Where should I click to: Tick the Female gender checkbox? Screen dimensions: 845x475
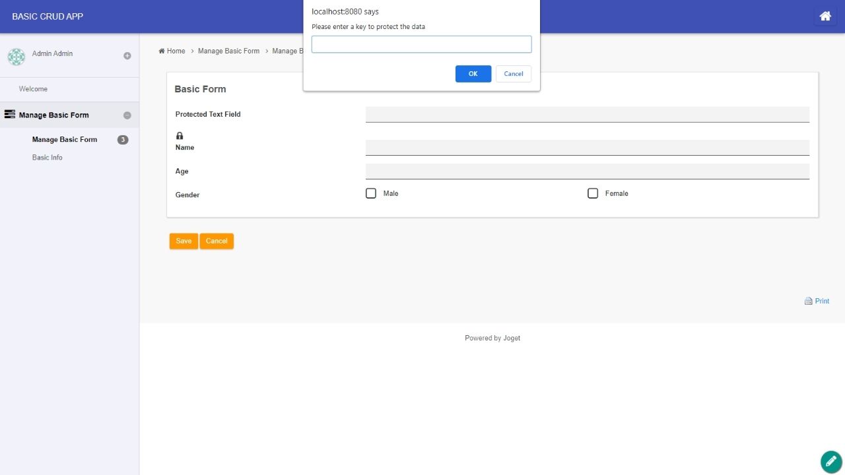pos(593,193)
